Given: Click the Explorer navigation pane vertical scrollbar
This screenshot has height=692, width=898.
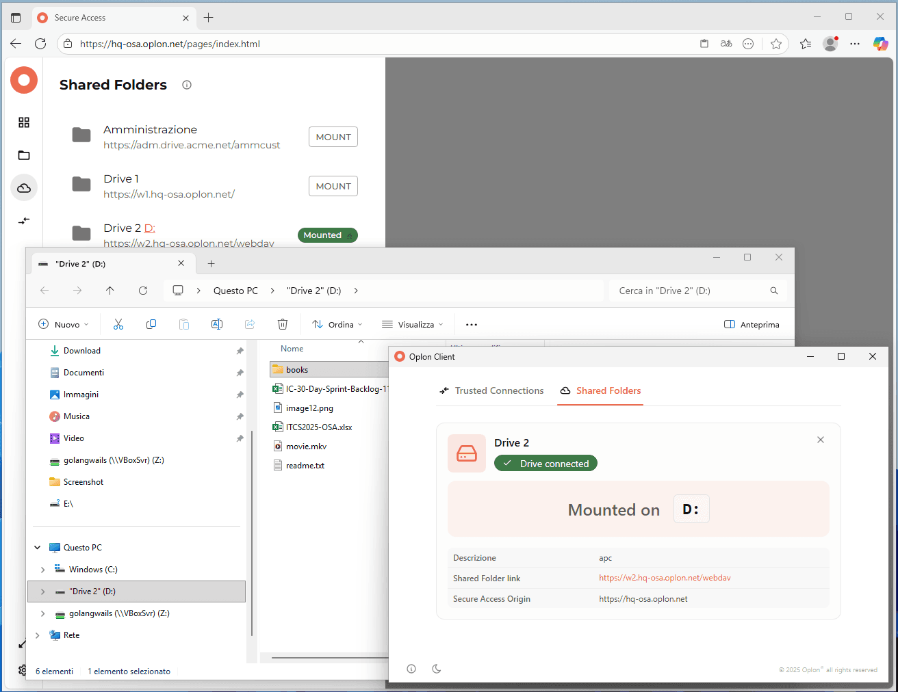Looking at the screenshot, I should 252,533.
